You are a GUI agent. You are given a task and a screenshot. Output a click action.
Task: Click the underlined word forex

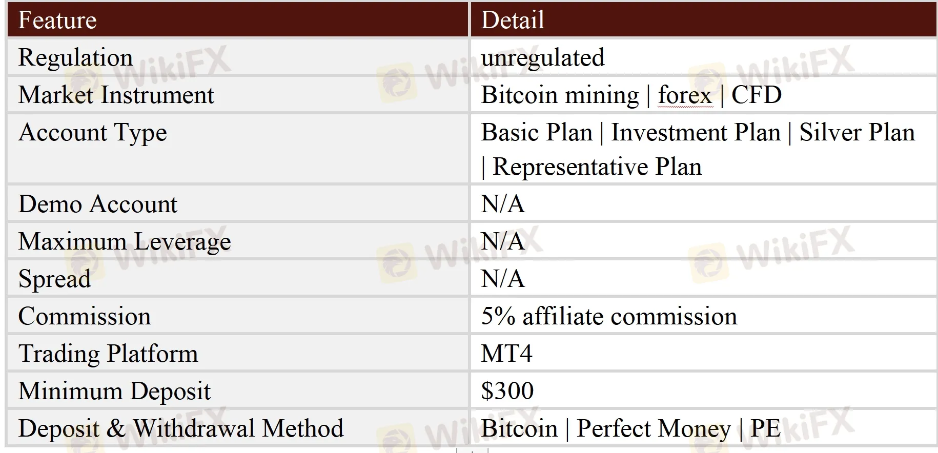(685, 95)
